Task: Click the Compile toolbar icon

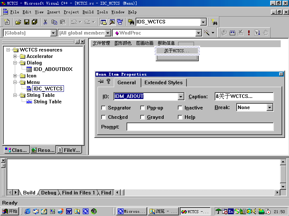Action: [224, 33]
